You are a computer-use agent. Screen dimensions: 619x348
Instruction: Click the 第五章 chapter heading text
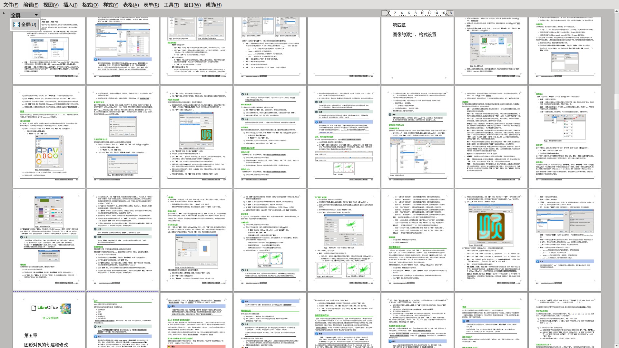point(31,335)
